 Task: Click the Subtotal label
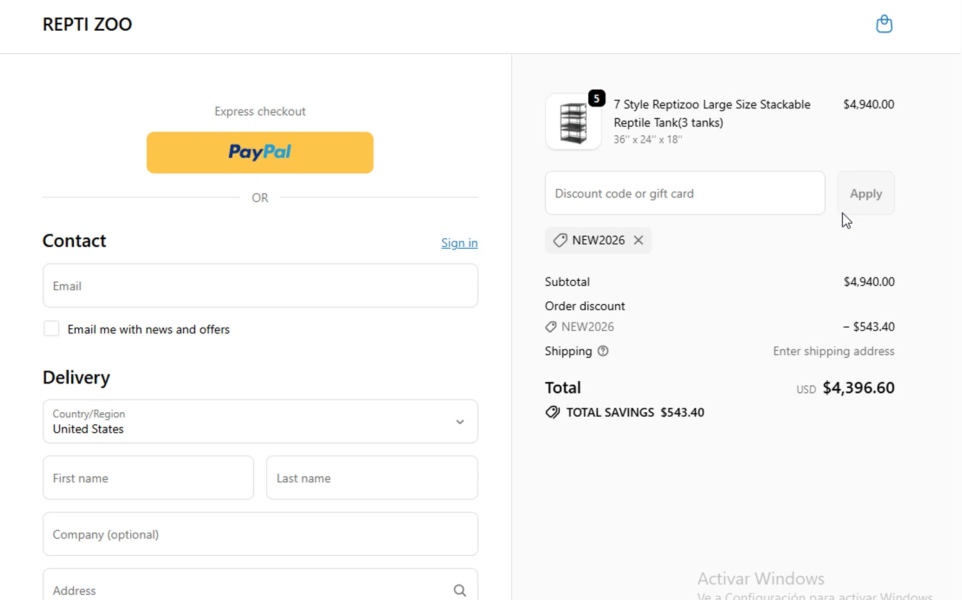567,282
